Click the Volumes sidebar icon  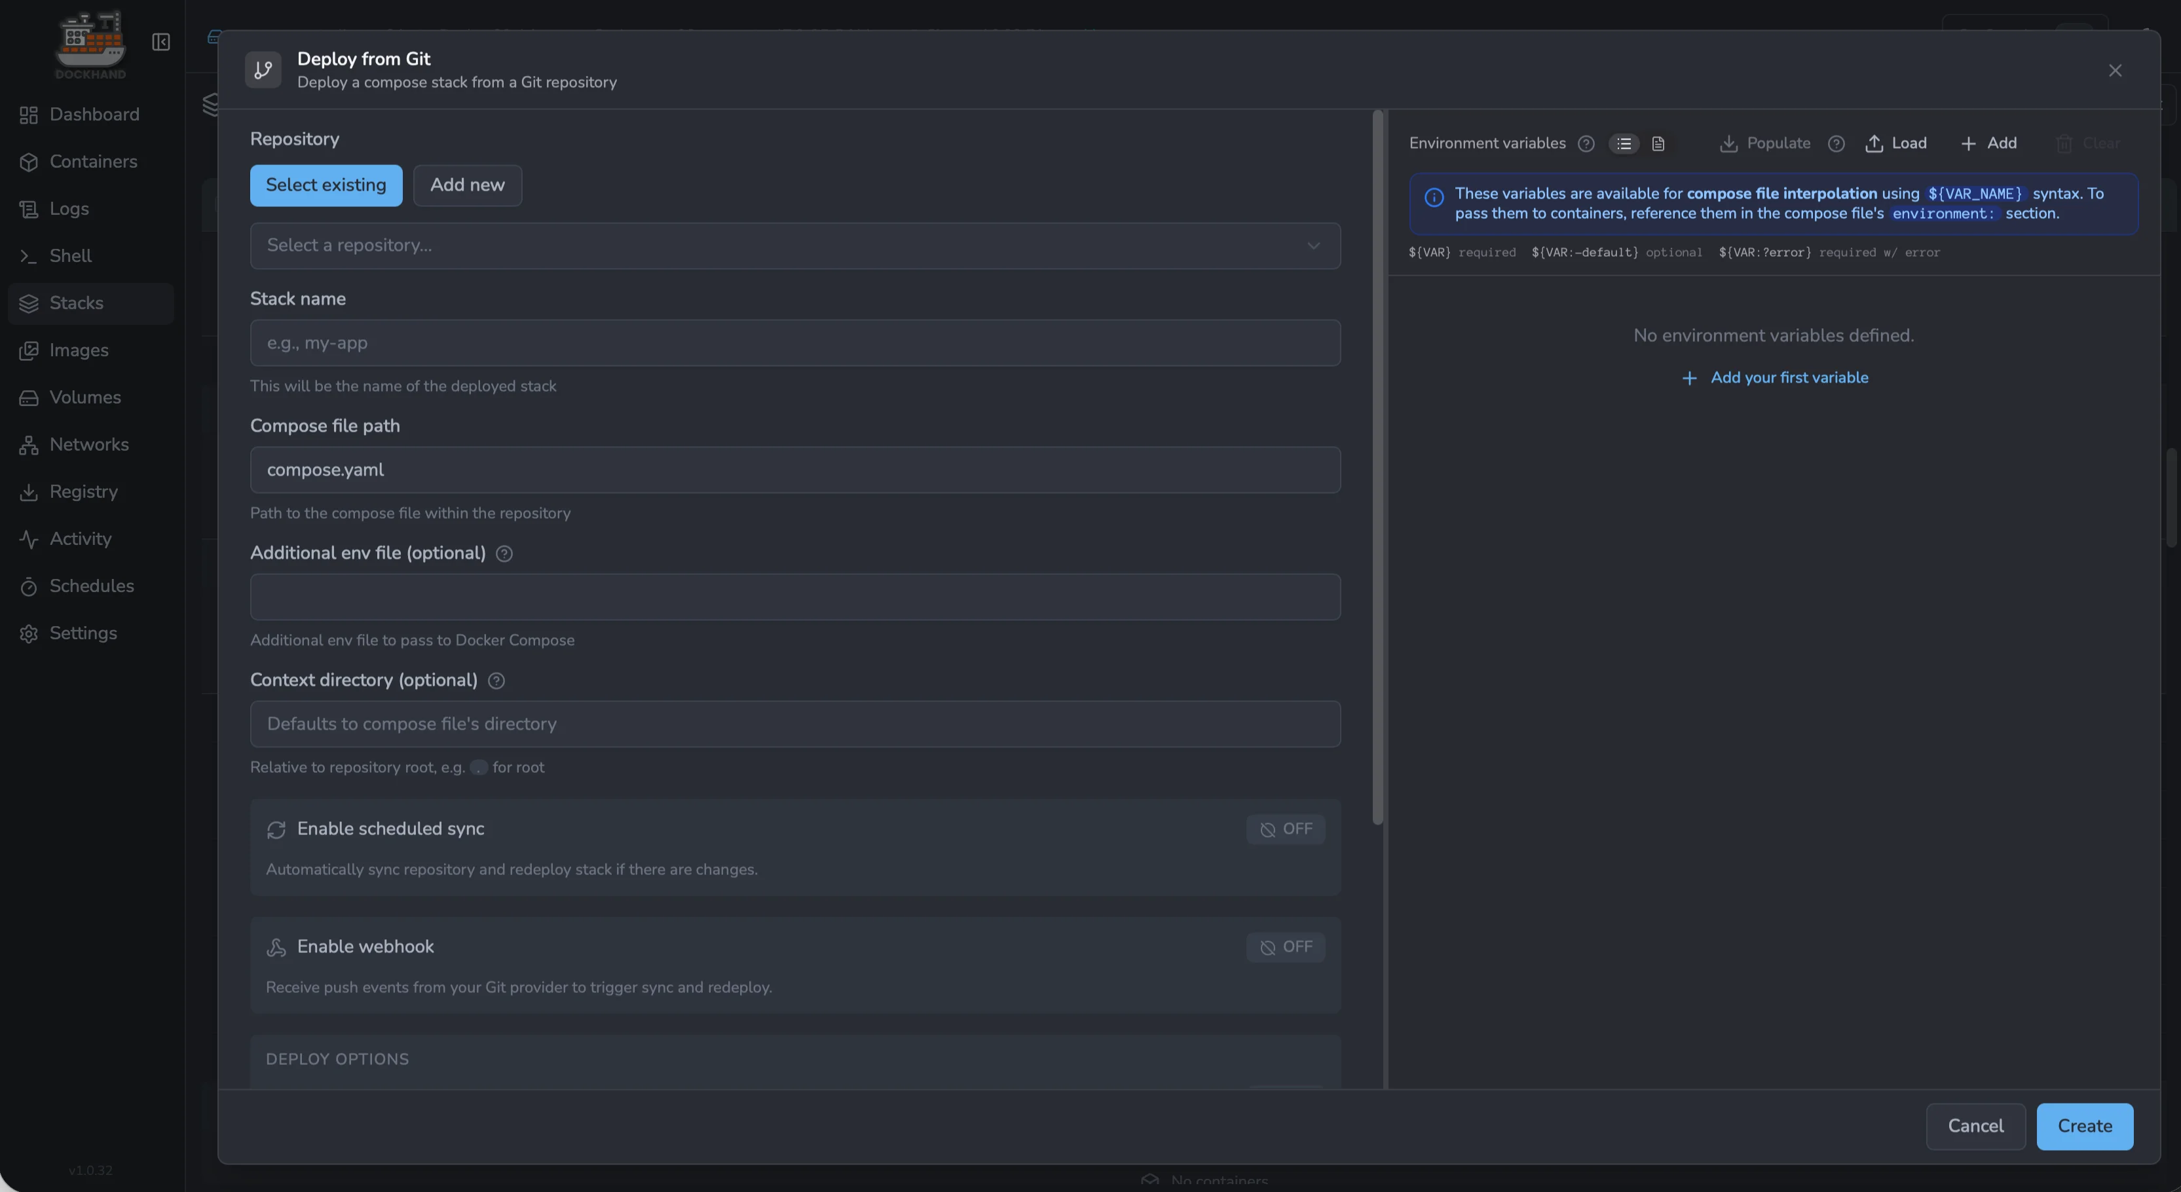tap(29, 398)
